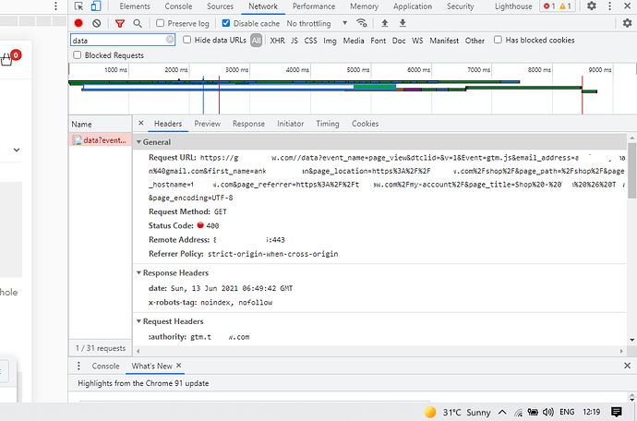Show hidden system tray icons
Image resolution: width=637 pixels, height=421 pixels.
tap(502, 412)
